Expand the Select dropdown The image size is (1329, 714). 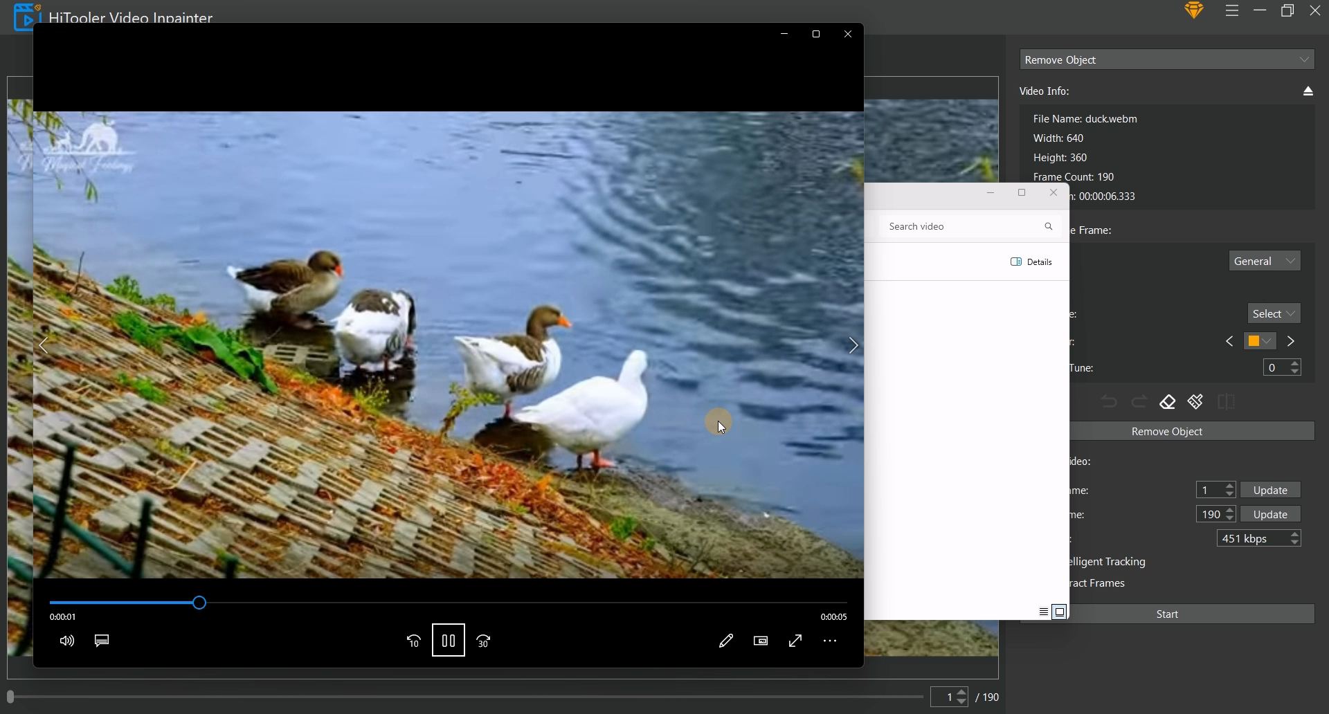point(1273,313)
